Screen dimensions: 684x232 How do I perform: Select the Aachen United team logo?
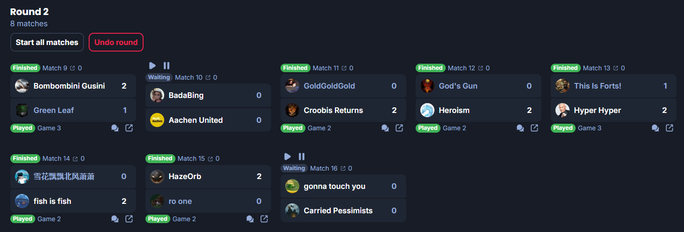click(157, 120)
